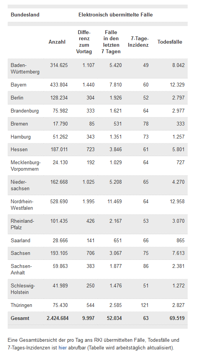This screenshot has height=359, width=198.
Task: Select Nordrhein-Westfalen row label
Action: [22, 205]
